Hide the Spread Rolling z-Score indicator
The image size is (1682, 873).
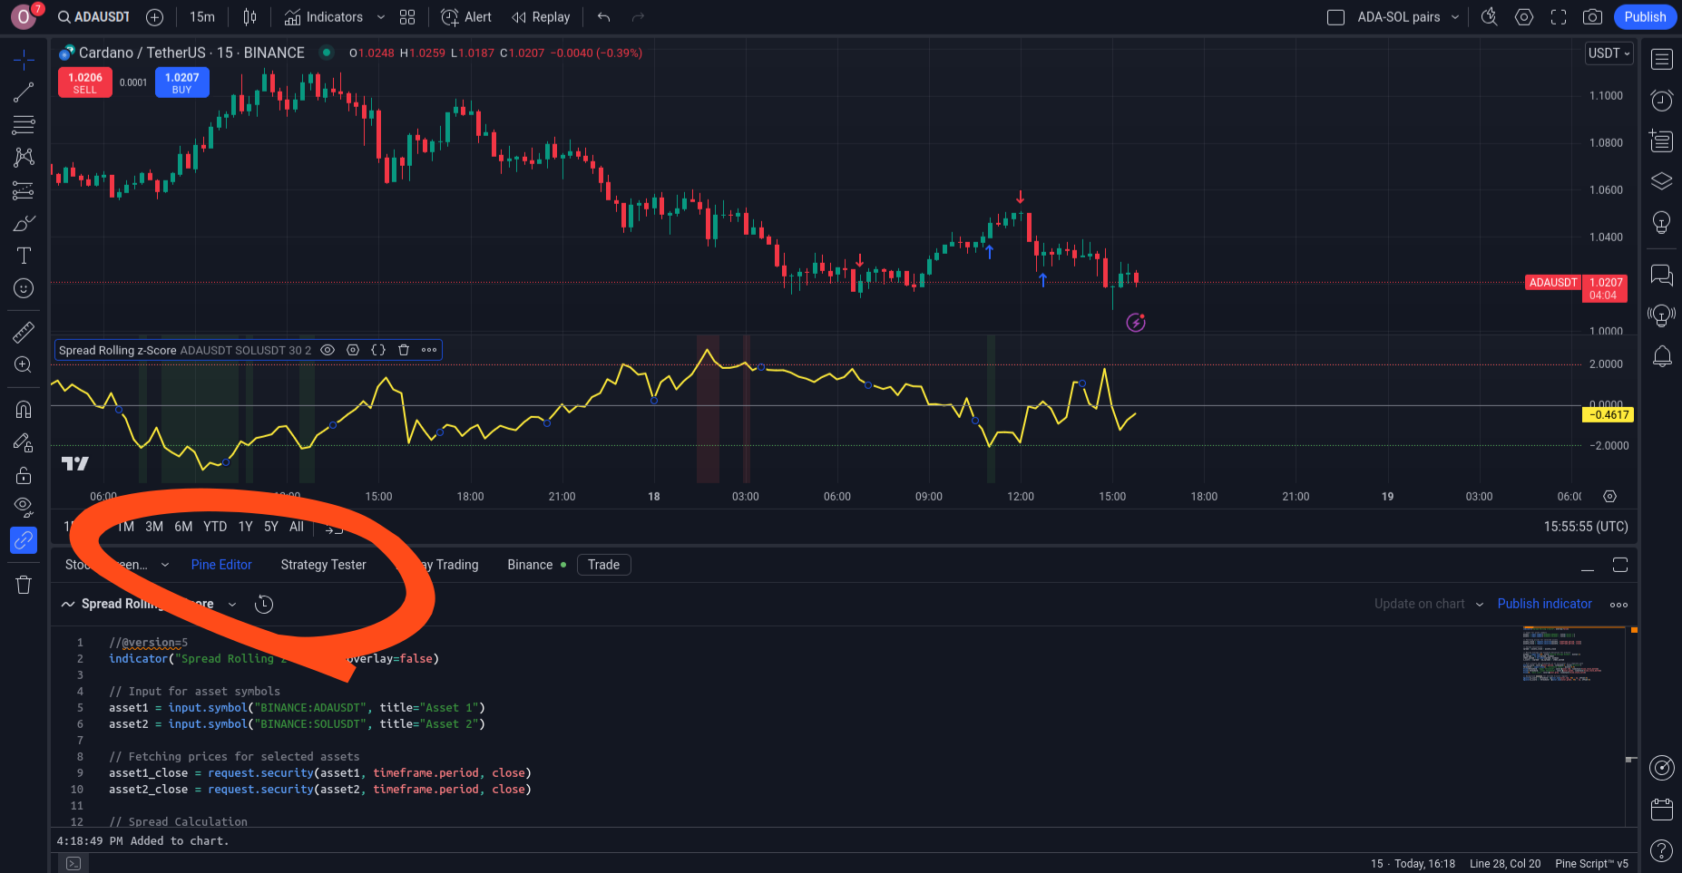328,350
